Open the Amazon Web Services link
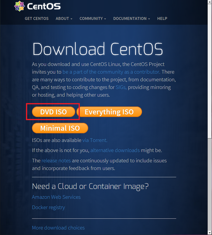Screen dimensions: 212x235 tap(56, 197)
